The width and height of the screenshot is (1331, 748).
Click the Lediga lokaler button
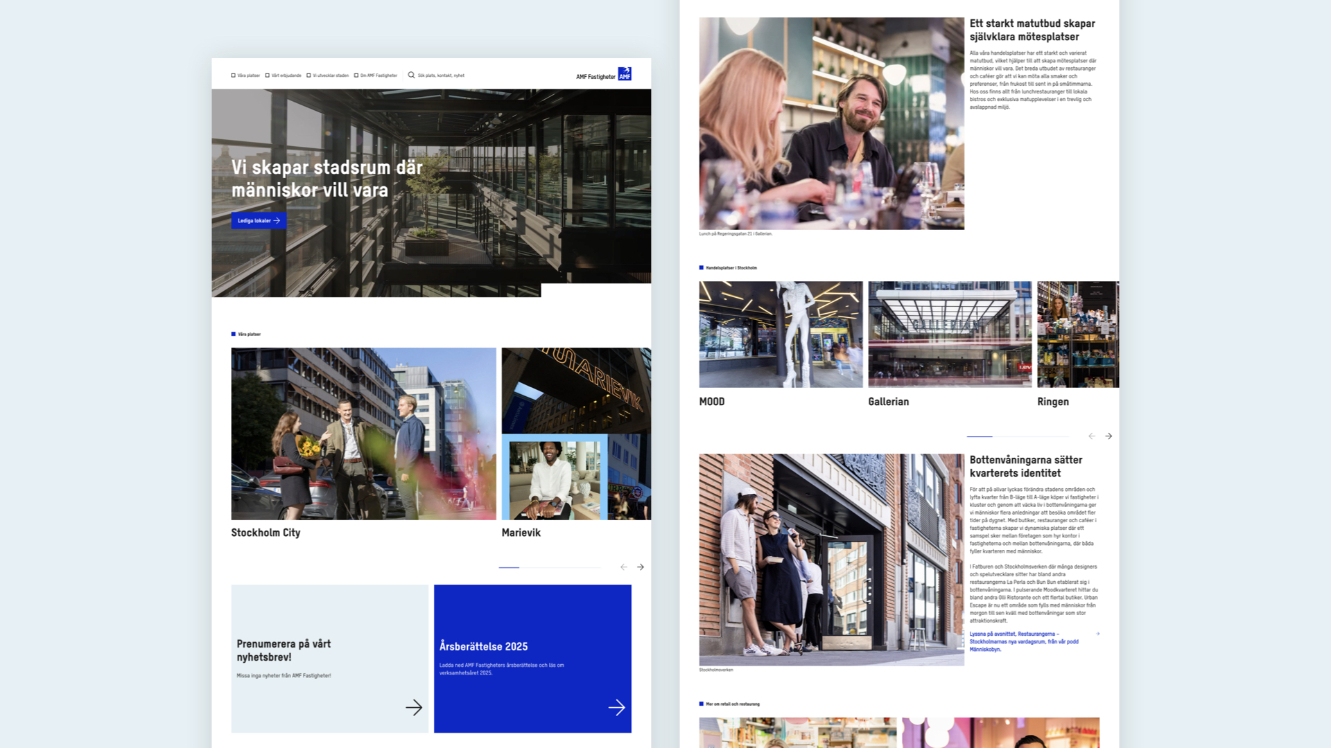(x=259, y=221)
